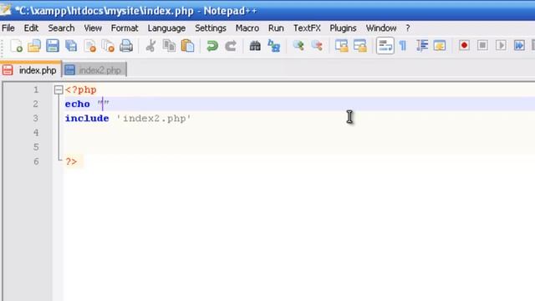The image size is (535, 301).
Task: Show all characters pilcrow icon
Action: [403, 46]
